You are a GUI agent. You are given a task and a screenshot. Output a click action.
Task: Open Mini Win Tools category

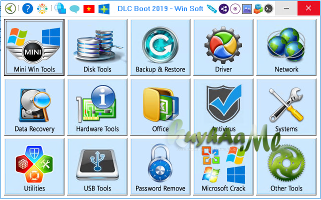pyautogui.click(x=34, y=47)
